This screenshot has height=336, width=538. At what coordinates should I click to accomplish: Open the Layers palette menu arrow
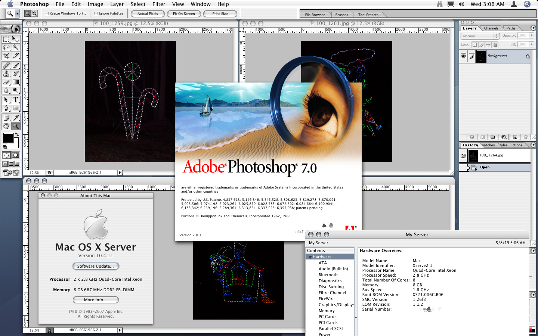[x=533, y=28]
